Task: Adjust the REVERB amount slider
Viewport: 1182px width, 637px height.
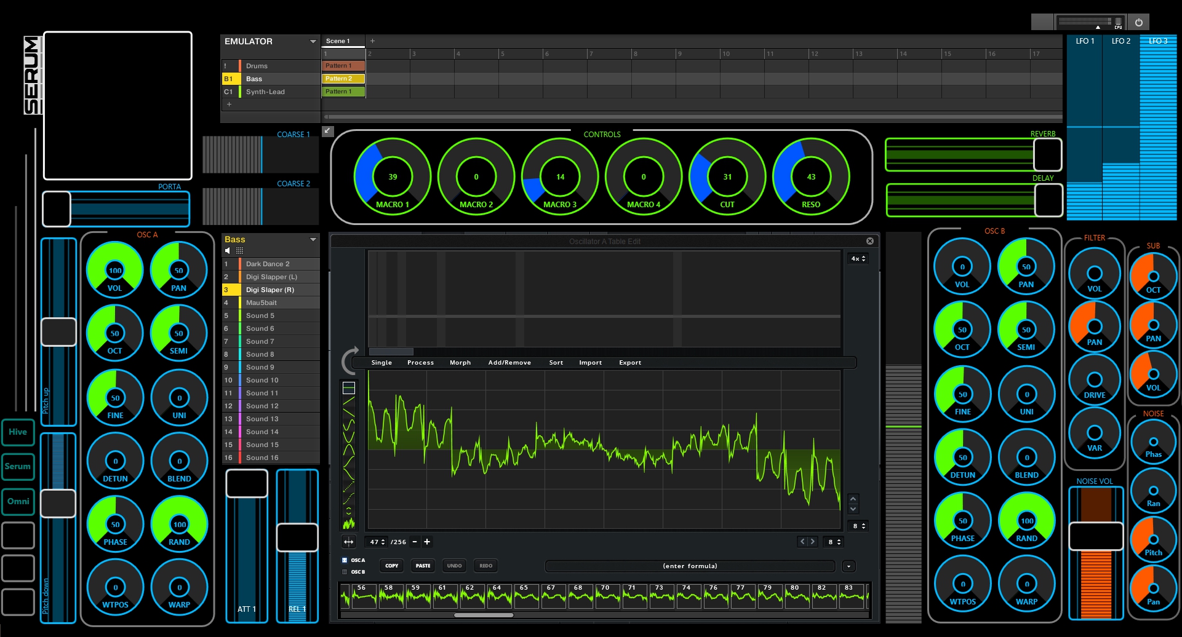Action: click(960, 154)
